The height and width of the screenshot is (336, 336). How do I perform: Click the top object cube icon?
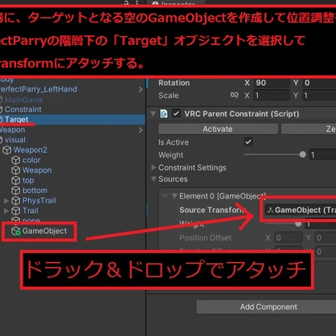point(15,180)
